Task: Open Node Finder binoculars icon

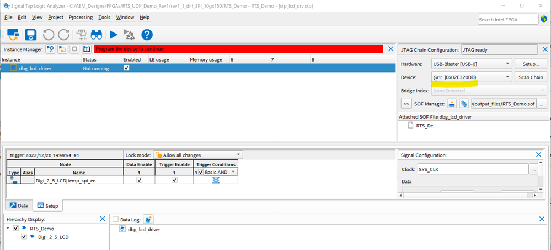Action: tap(96, 34)
